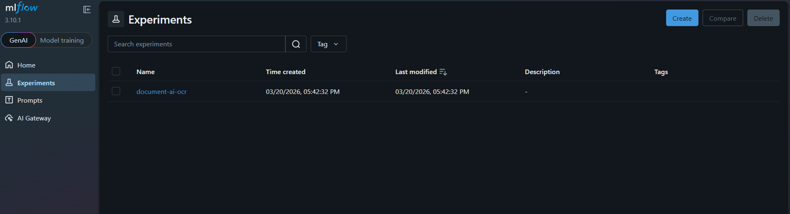The image size is (790, 214).
Task: Go to the AI Gateway page
Action: 34,118
